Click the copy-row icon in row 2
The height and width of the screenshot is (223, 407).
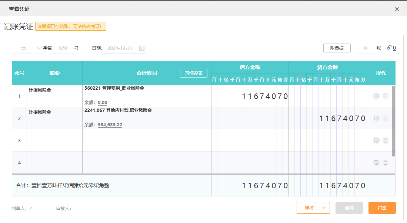tap(376, 118)
